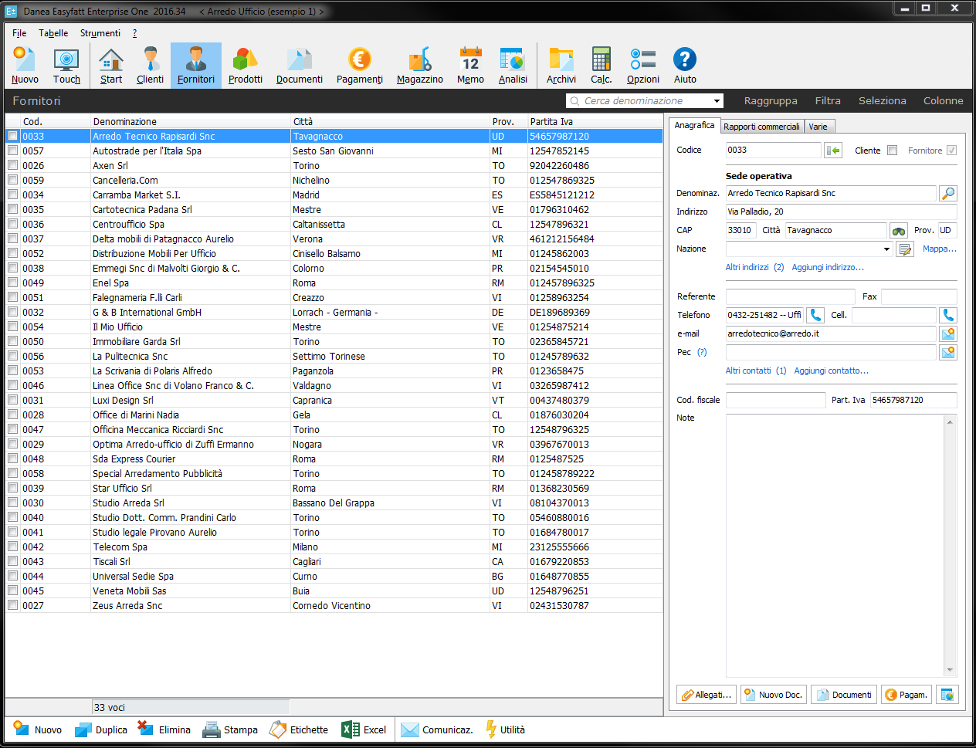Open the Analisi charts section
The width and height of the screenshot is (976, 748).
point(513,66)
